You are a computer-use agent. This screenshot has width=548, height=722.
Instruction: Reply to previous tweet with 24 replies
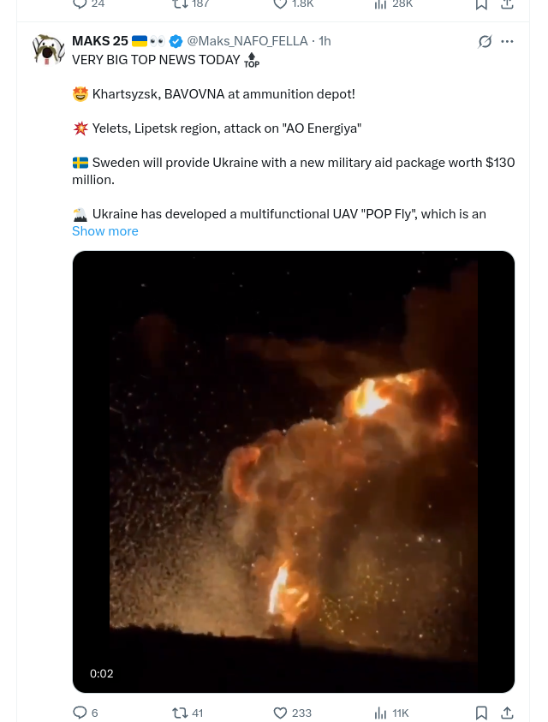click(x=89, y=4)
